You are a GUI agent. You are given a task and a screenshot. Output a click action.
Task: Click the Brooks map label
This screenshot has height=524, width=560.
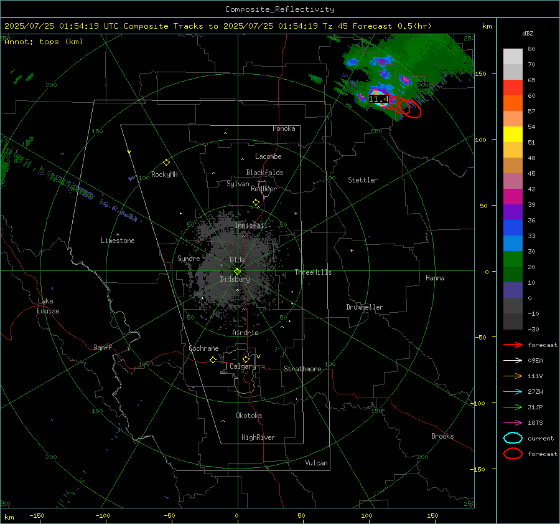(x=442, y=436)
